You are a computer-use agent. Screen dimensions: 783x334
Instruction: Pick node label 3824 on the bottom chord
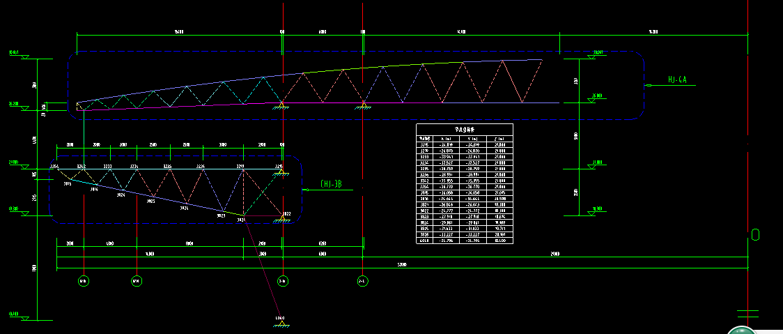(185, 208)
